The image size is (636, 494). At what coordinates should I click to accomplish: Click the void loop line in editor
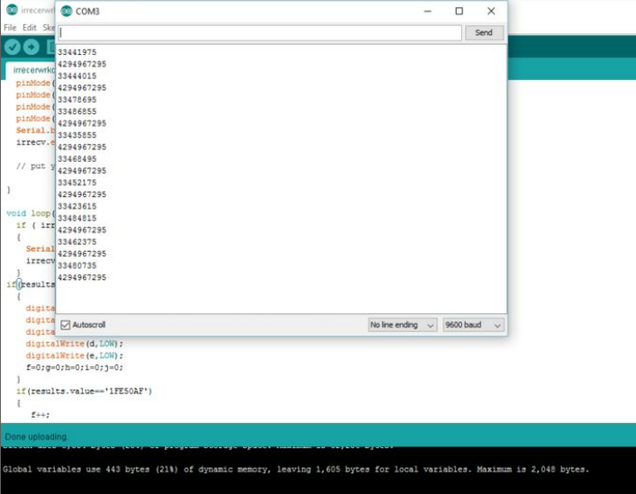point(31,213)
